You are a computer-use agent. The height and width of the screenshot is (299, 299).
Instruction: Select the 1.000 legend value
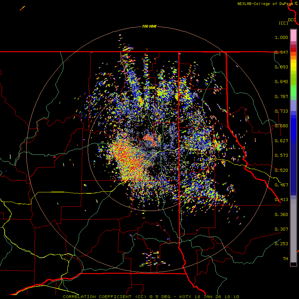point(281,37)
